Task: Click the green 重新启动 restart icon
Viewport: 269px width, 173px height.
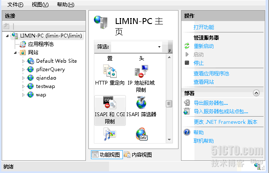Action: coord(187,46)
